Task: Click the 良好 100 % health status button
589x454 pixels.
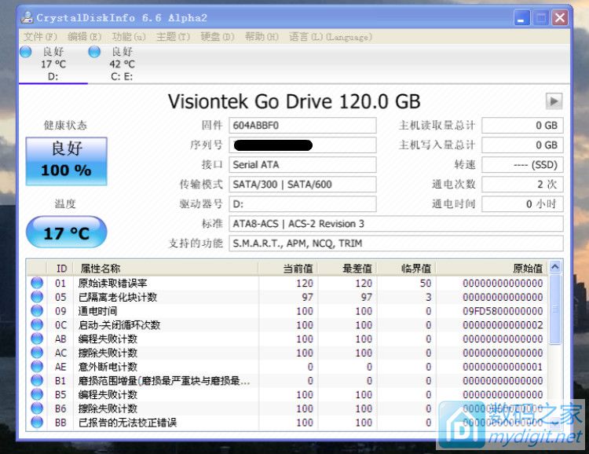Action: (x=67, y=161)
